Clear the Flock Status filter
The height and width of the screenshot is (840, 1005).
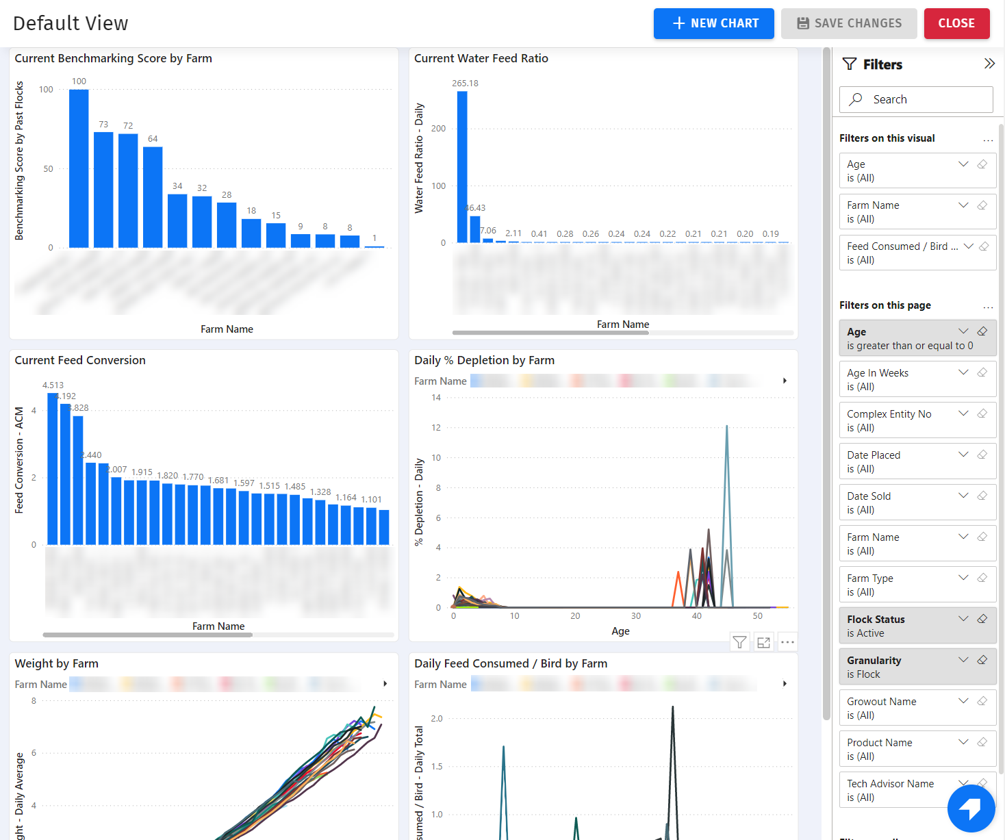pos(982,619)
